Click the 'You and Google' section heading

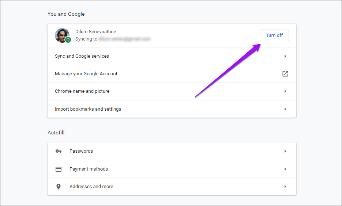coord(66,14)
